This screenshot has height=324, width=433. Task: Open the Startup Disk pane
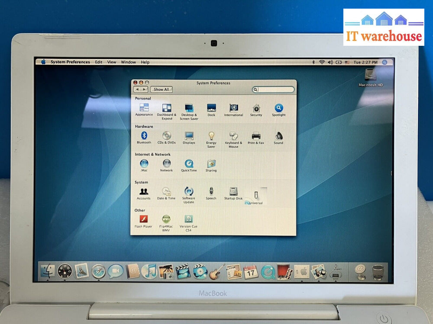[233, 191]
